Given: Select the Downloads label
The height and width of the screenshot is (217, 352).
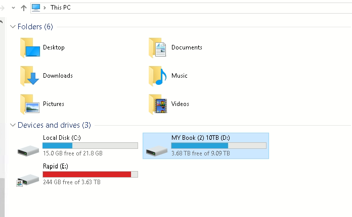Looking at the screenshot, I should [x=58, y=76].
